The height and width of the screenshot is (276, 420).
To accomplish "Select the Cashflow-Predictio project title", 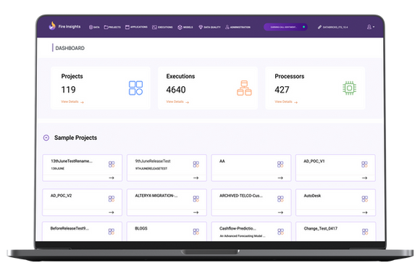I will coord(238,228).
